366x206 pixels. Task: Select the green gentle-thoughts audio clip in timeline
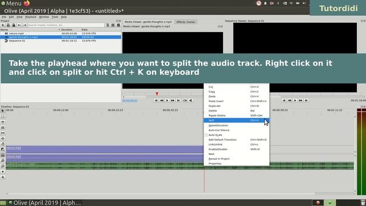click(180, 166)
